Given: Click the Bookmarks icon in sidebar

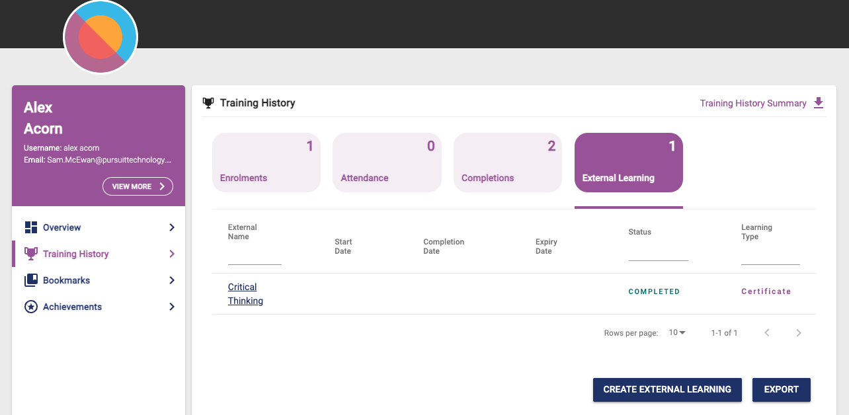Looking at the screenshot, I should coord(31,280).
